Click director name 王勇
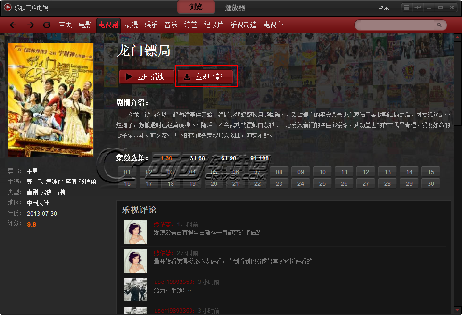Screen dimensions: 462x315 [x=32, y=171]
